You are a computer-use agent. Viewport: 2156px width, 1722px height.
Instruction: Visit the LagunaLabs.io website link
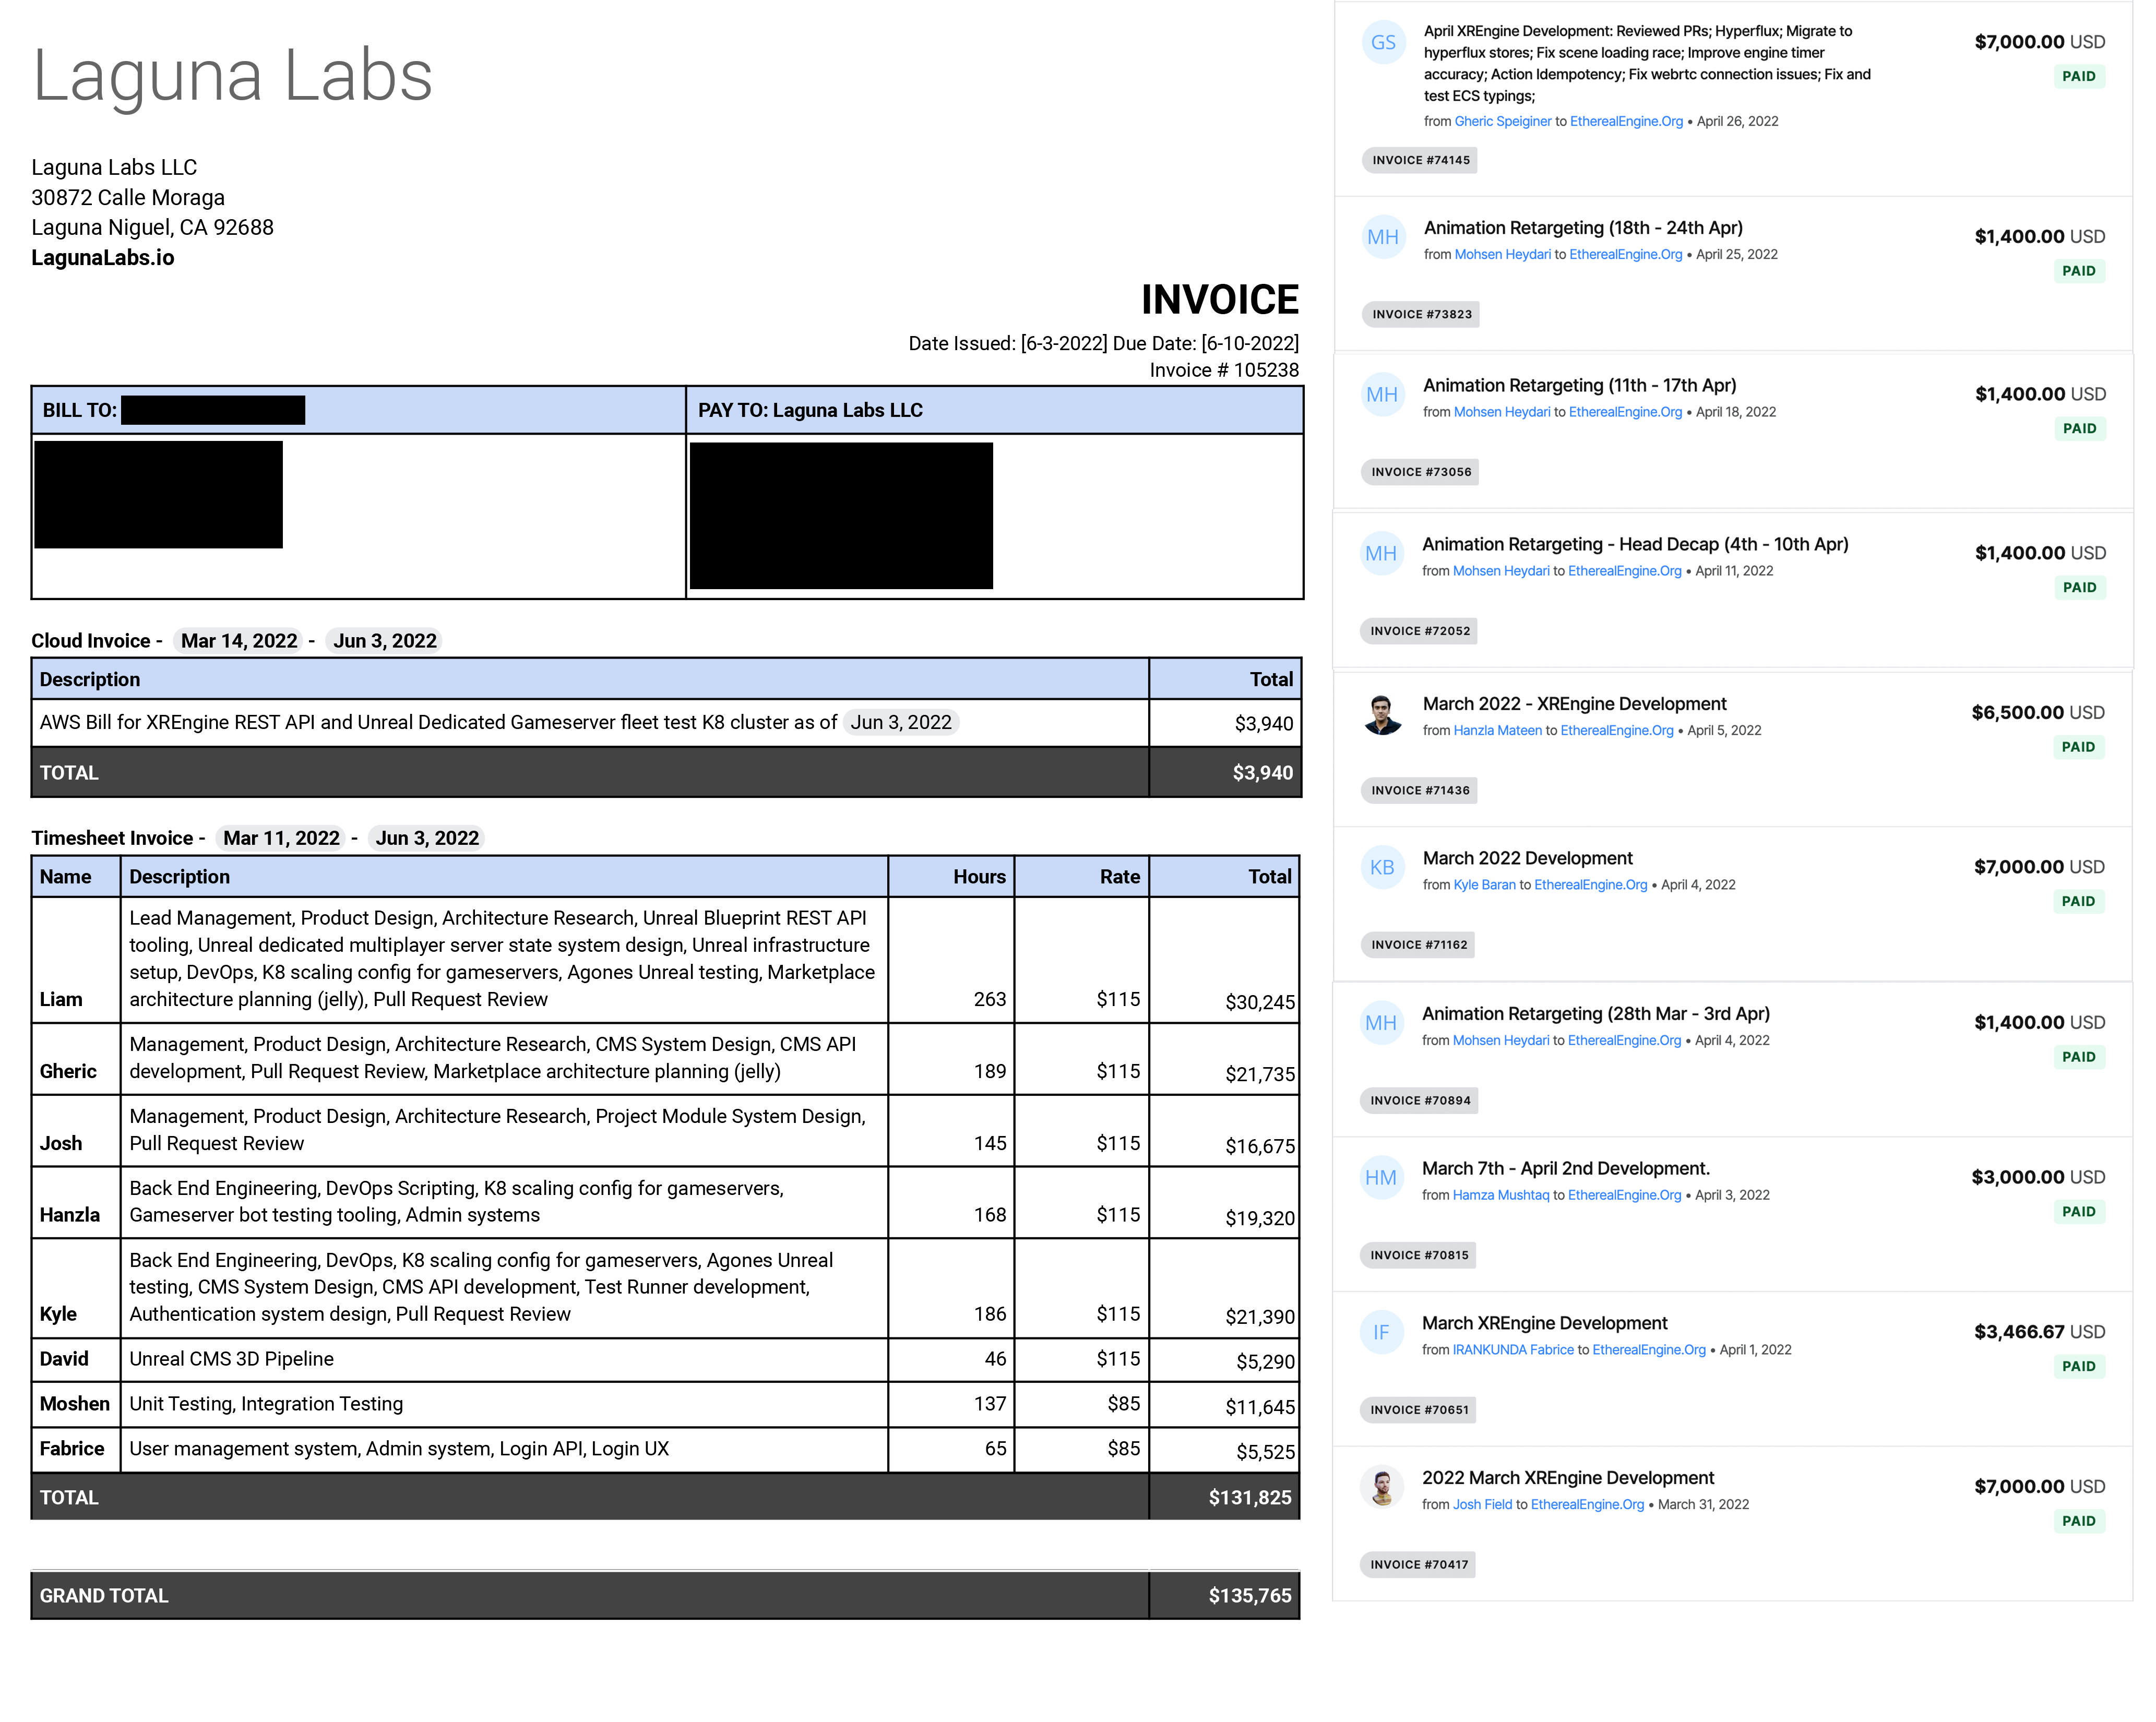click(103, 258)
